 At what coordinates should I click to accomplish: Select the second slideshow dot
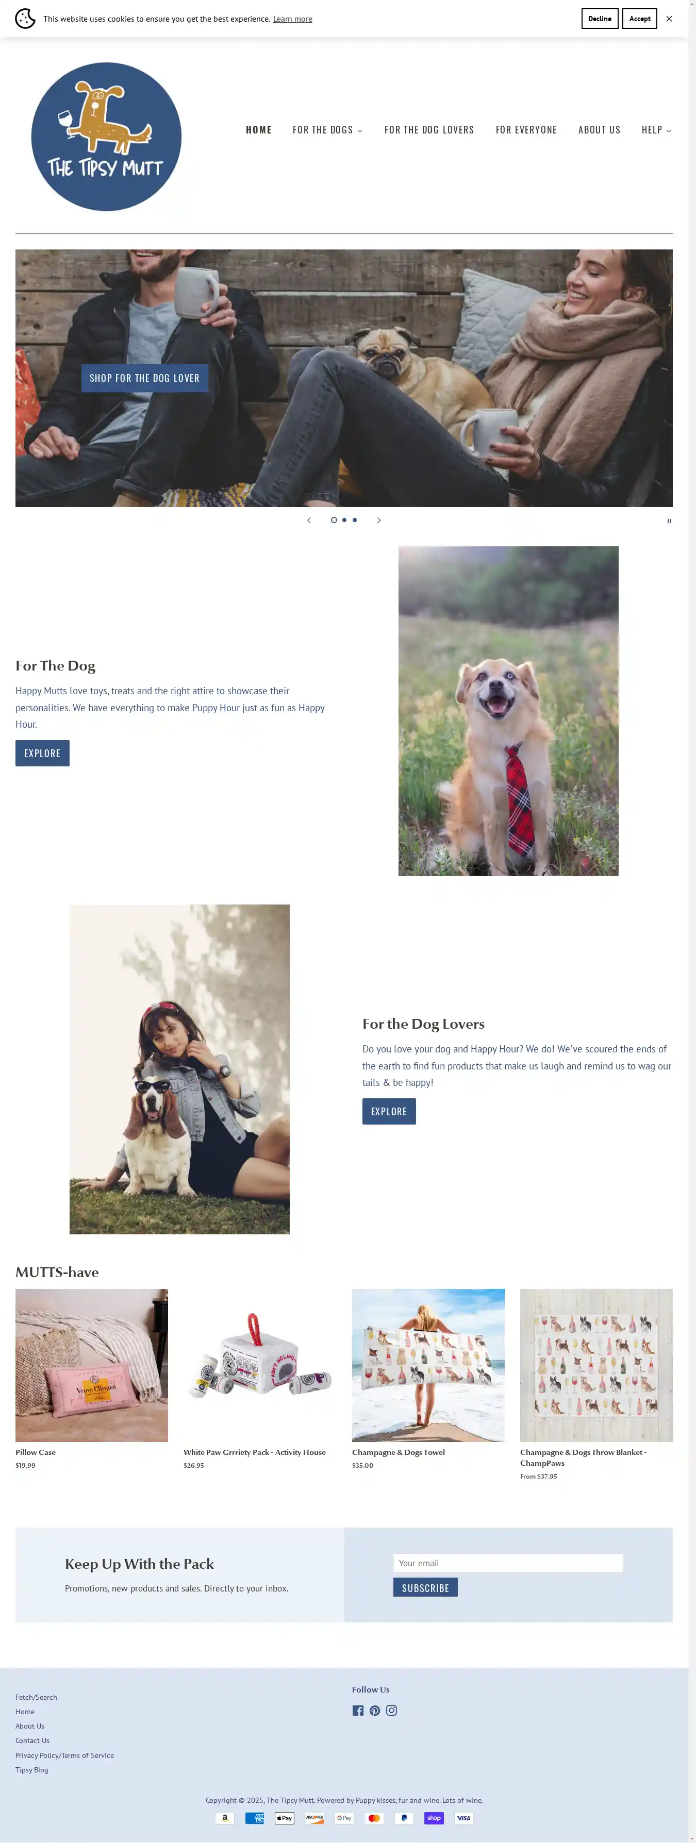[344, 520]
